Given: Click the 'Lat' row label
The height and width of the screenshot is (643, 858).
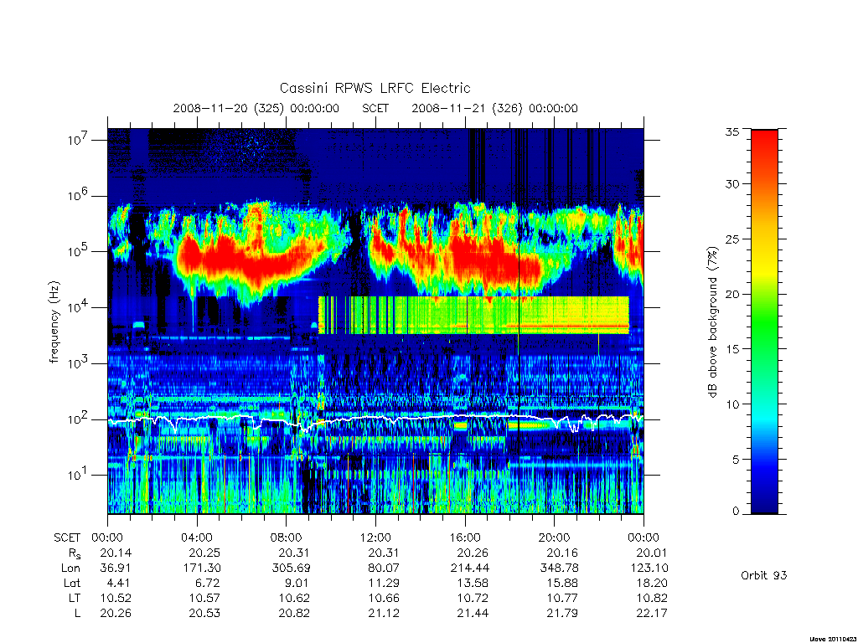Looking at the screenshot, I should point(72,584).
